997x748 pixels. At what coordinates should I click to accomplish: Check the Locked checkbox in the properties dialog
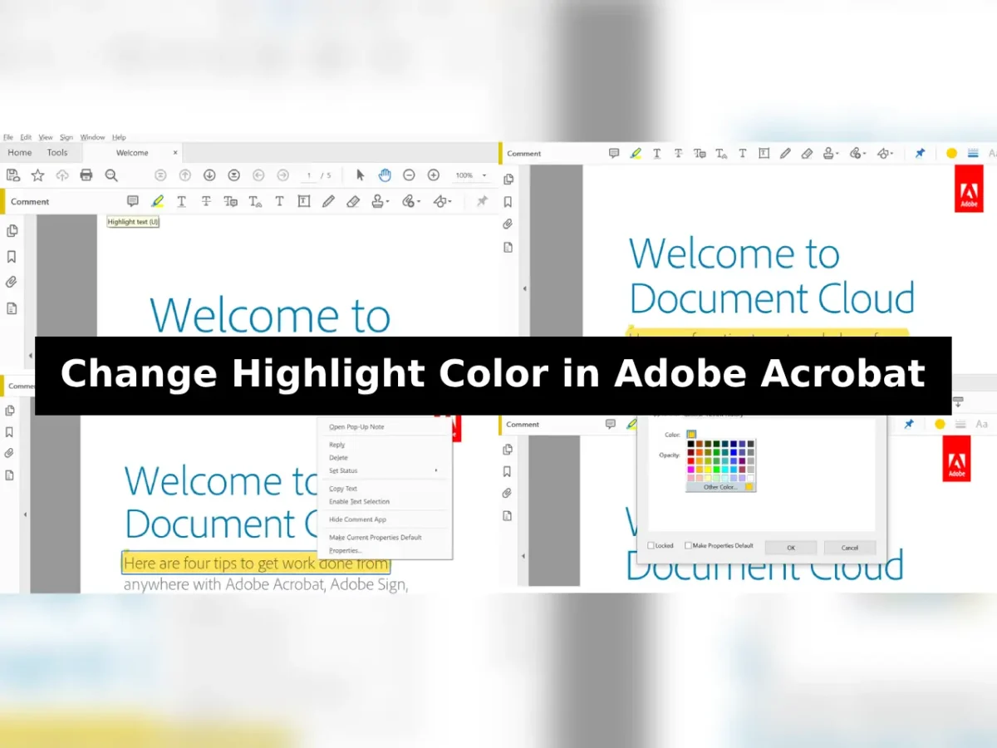pos(651,546)
